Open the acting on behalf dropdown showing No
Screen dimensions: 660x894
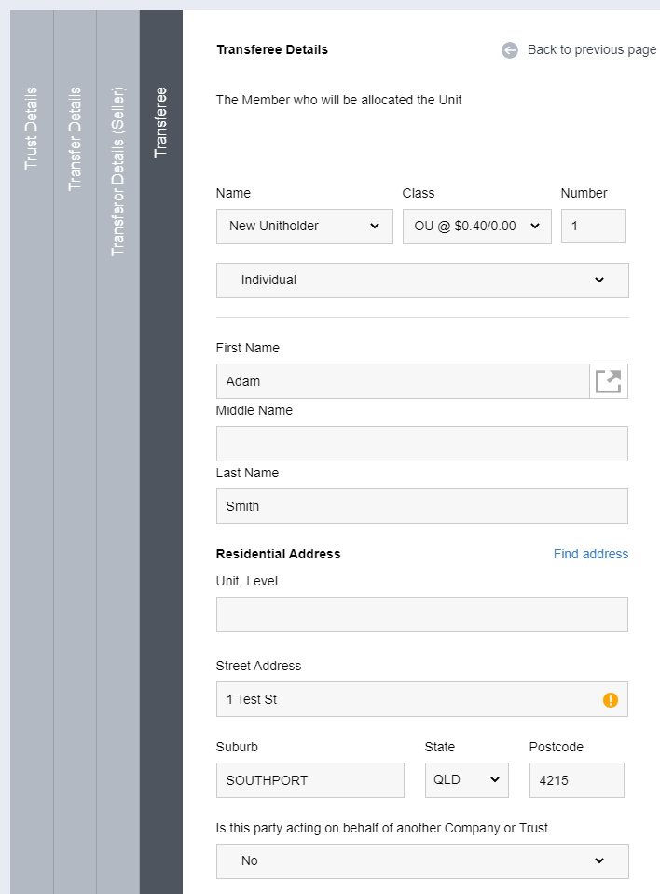(422, 860)
